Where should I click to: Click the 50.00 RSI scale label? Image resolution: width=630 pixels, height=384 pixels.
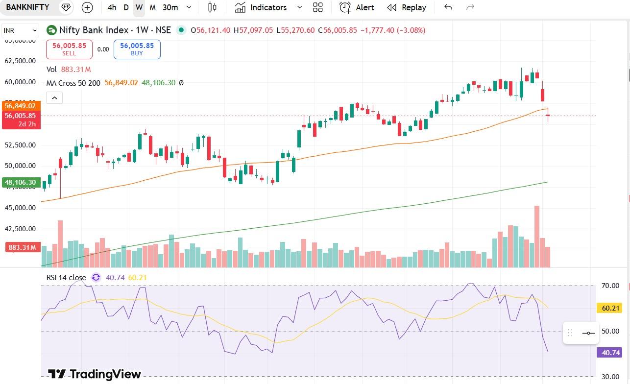[610, 331]
